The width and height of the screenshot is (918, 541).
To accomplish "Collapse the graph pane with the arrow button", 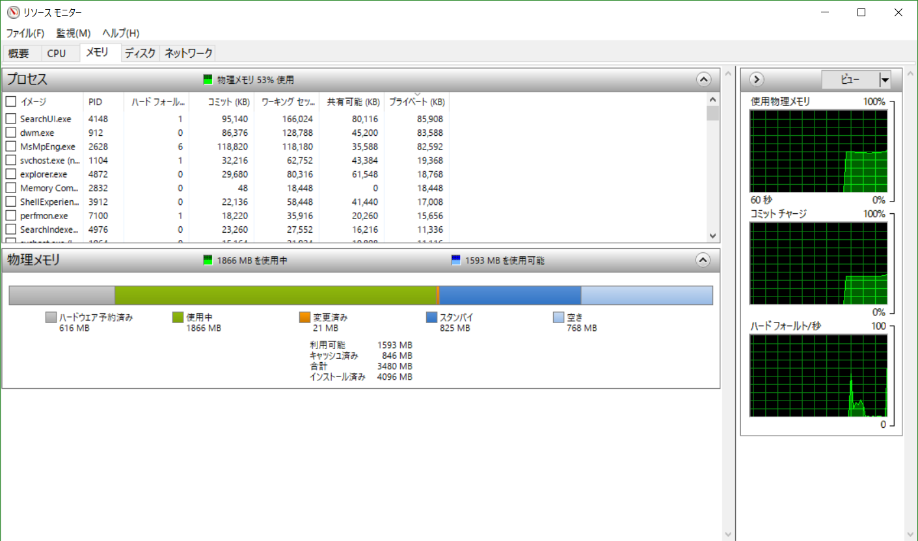I will 756,79.
